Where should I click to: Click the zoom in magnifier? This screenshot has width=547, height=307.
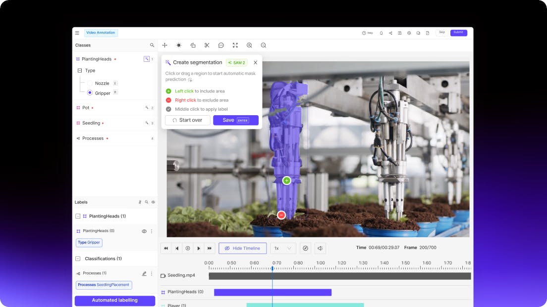click(x=249, y=45)
